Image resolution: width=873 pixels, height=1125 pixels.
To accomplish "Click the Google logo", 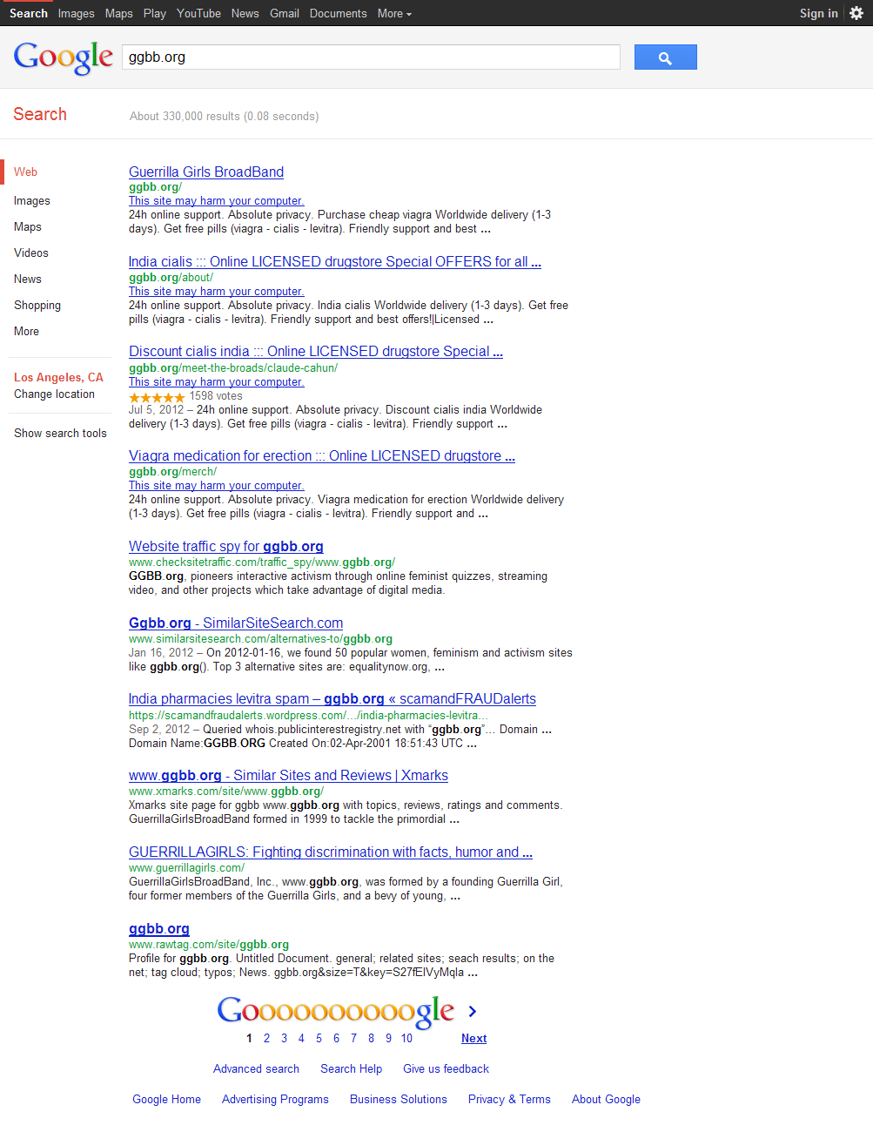I will (64, 58).
